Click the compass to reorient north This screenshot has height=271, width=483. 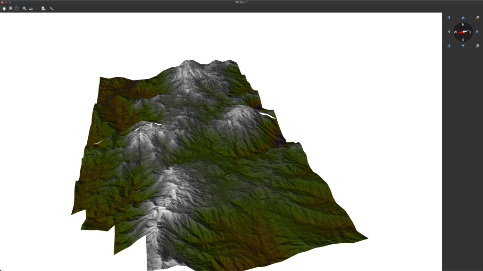(463, 32)
